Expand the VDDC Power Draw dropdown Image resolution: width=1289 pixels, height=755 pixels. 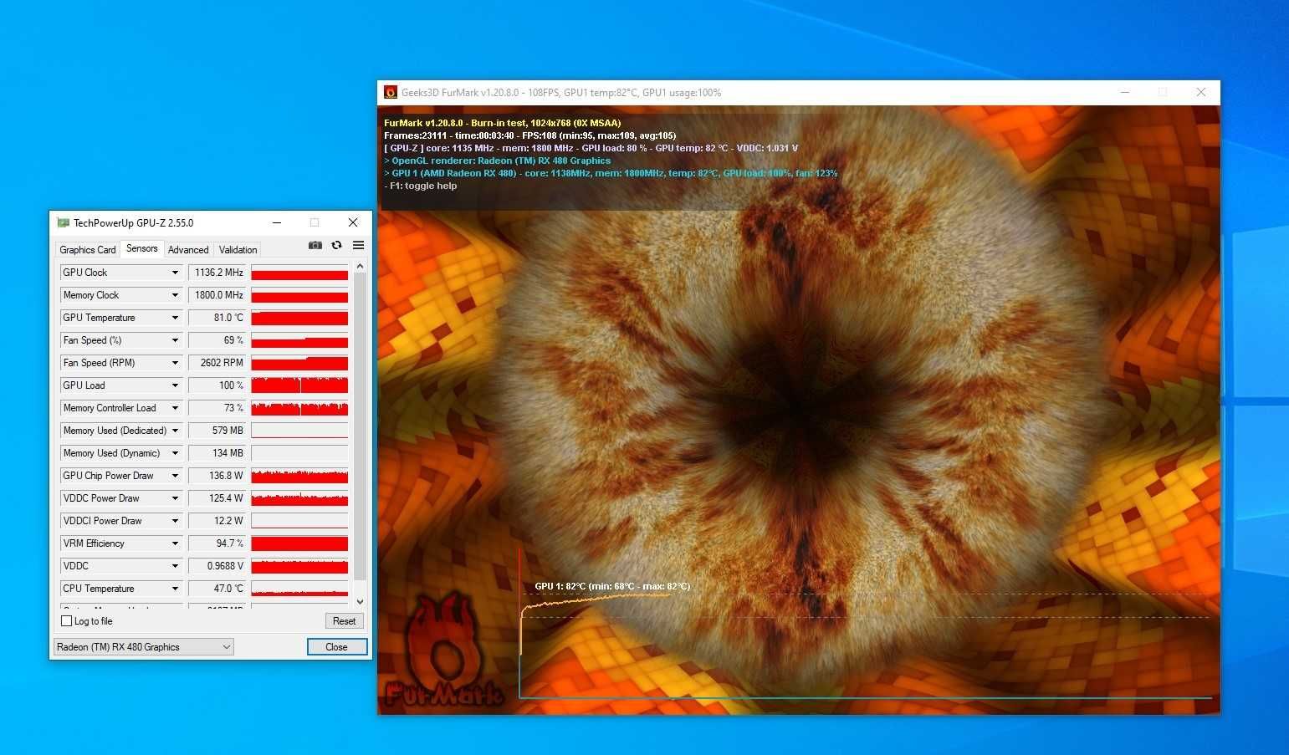click(x=175, y=498)
